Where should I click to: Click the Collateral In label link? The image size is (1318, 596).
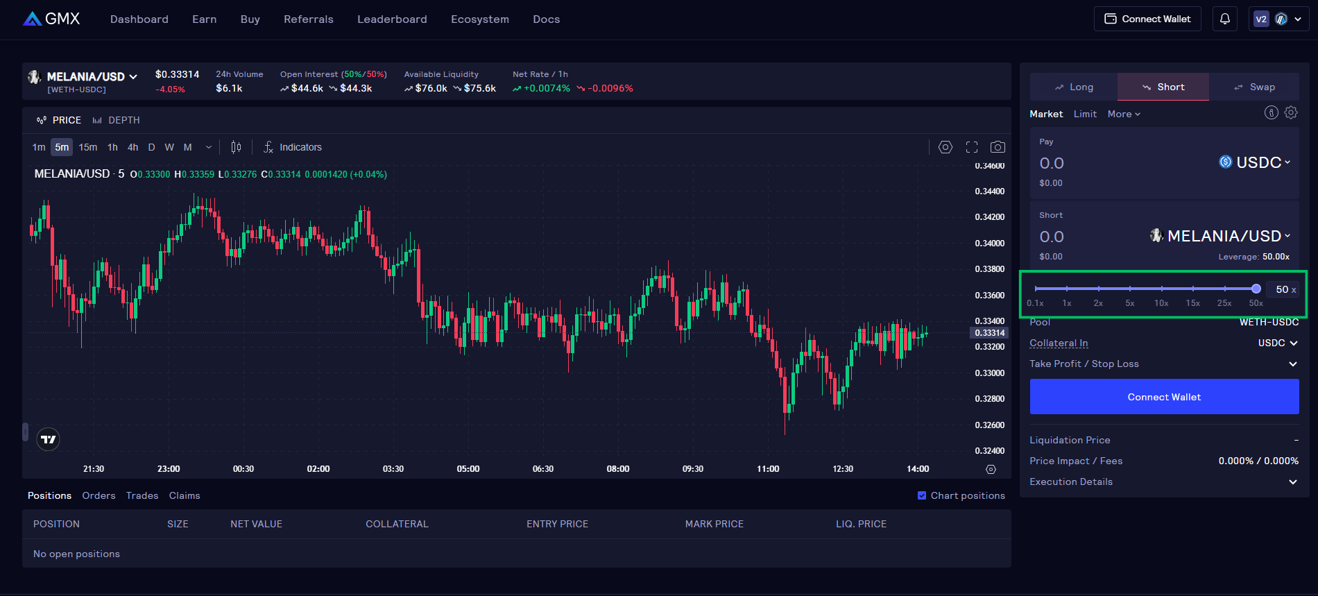[x=1059, y=343]
